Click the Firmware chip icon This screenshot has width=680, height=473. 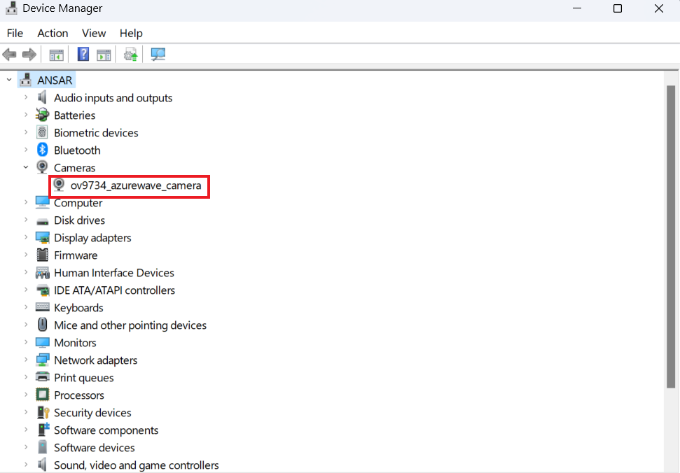coord(42,255)
